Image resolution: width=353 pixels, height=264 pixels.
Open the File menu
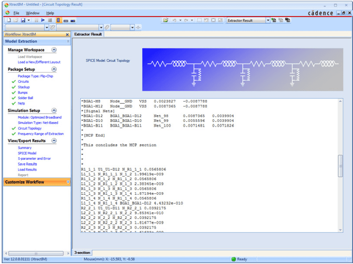[x=16, y=13]
